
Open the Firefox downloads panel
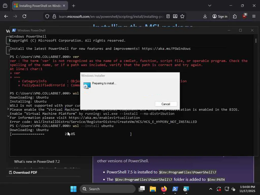[x=205, y=16]
